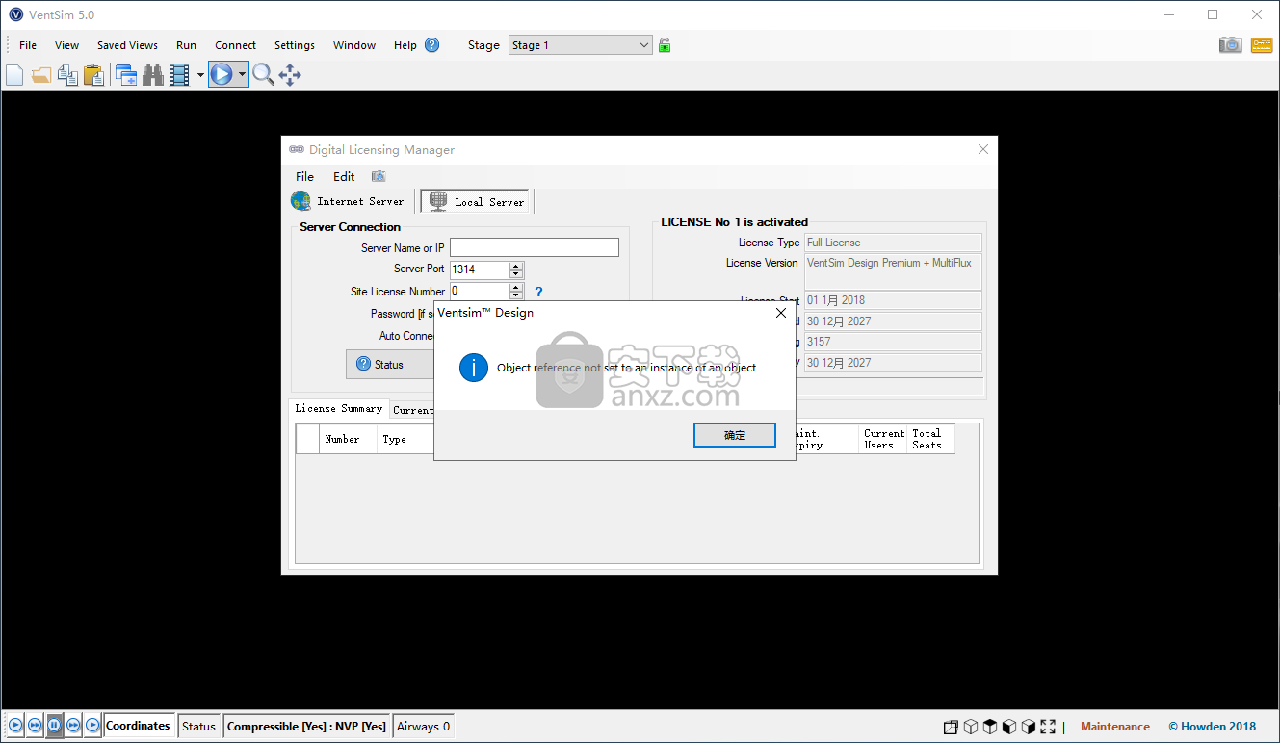Click the first play control in status bar
The width and height of the screenshot is (1280, 743).
pyautogui.click(x=15, y=726)
